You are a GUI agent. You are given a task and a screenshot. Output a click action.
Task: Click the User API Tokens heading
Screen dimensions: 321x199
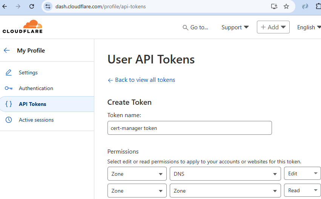tap(151, 59)
